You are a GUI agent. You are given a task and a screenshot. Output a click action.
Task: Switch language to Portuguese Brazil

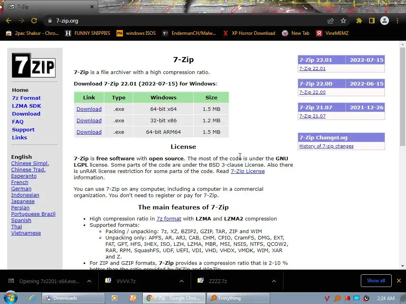point(33,214)
